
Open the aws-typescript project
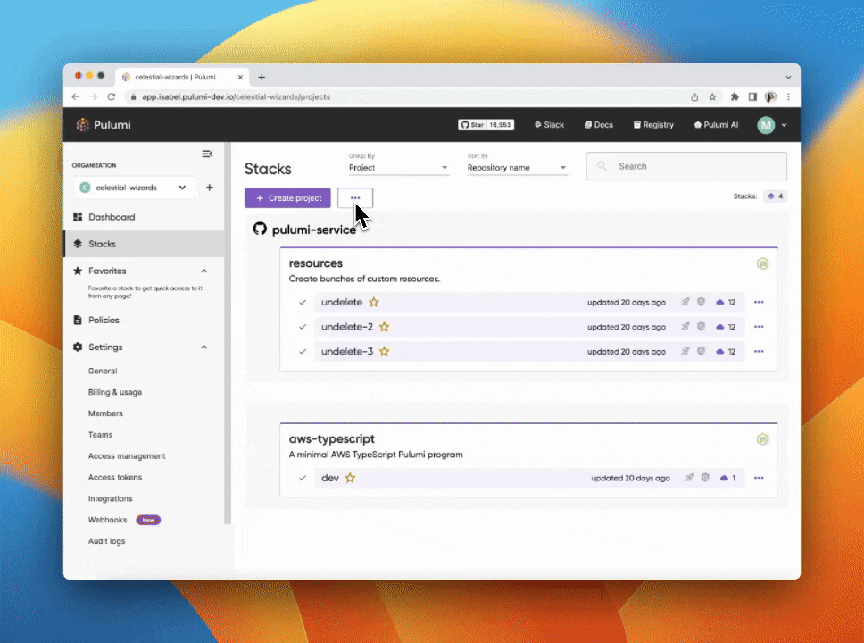pyautogui.click(x=332, y=439)
